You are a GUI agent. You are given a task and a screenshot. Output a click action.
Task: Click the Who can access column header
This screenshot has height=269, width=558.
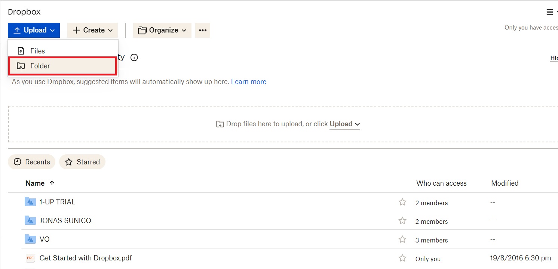441,183
